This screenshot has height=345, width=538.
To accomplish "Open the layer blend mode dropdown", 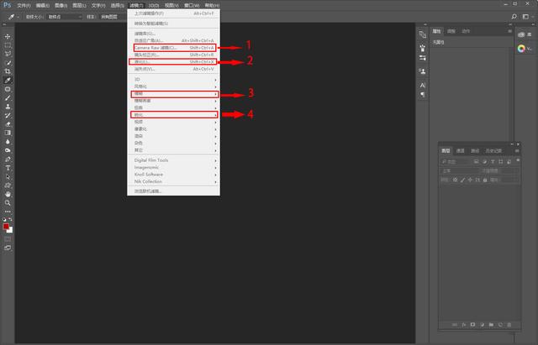I will point(460,170).
